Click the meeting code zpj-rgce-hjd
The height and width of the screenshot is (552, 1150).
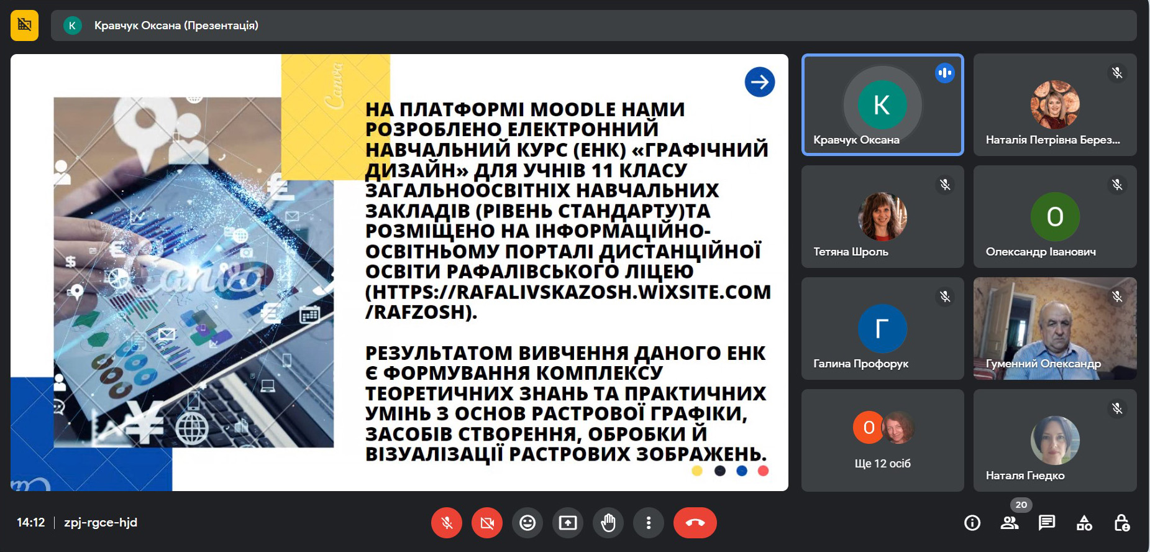click(101, 523)
